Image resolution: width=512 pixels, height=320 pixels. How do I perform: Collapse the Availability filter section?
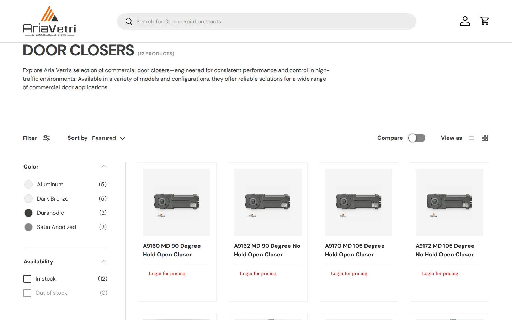click(104, 262)
